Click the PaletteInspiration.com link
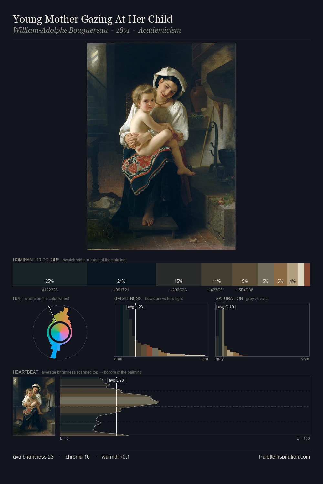The image size is (323, 484). (285, 457)
